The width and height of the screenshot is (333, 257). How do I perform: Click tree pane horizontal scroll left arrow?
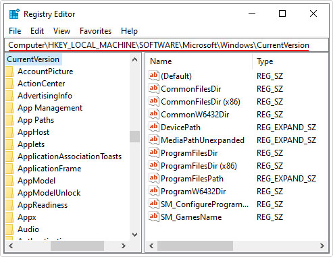click(11, 246)
